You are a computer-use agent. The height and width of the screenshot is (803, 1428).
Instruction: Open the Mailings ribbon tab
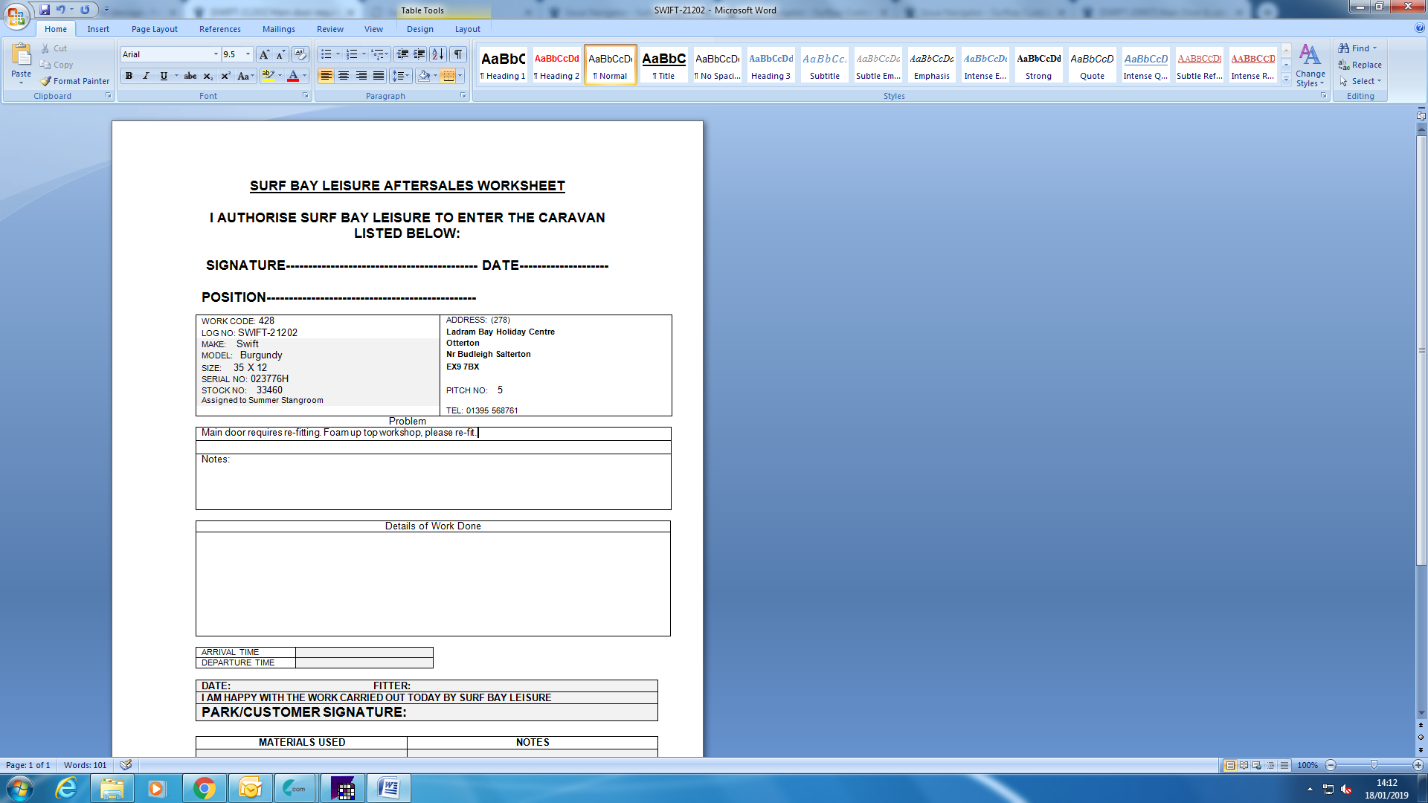coord(278,29)
